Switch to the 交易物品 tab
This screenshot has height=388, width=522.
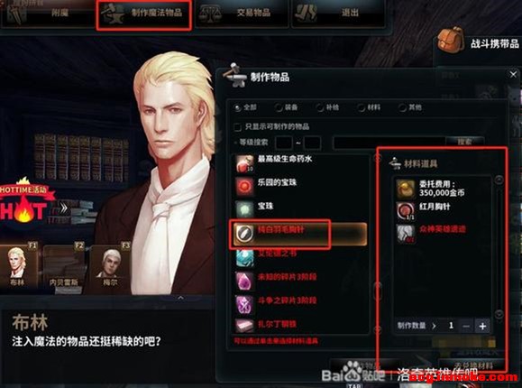(242, 14)
